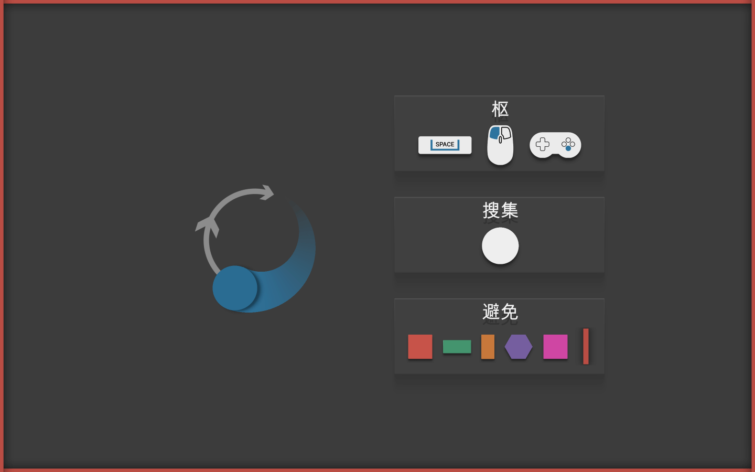Click the 避免 avoid heading
Image resolution: width=755 pixels, height=472 pixels.
[500, 312]
